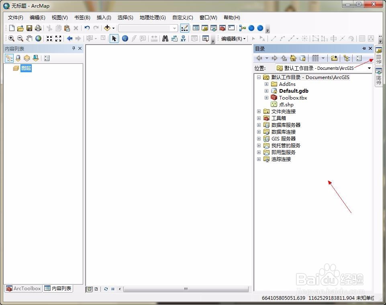Go back to previous extent
Screen dimensions: 386x305
pos(69,39)
